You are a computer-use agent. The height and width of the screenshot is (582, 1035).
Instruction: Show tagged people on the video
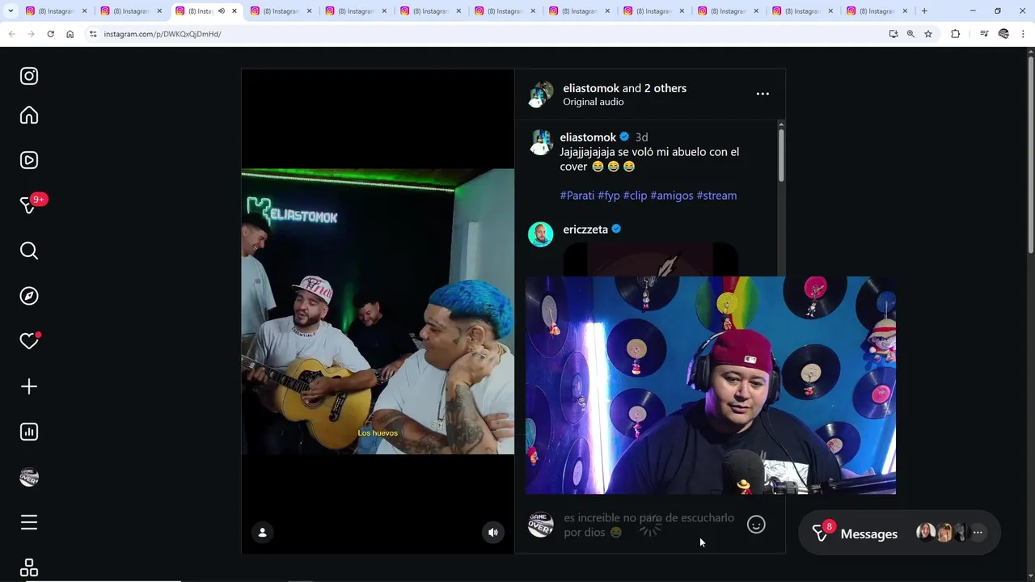[x=262, y=532]
